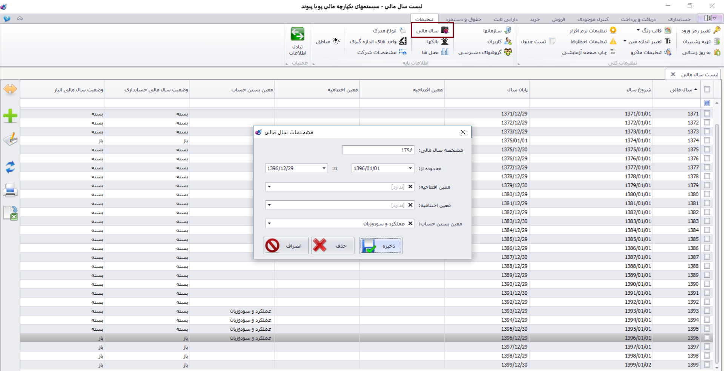The width and height of the screenshot is (725, 371).
Task: Click the تغییر رمز ورود key icon
Action: coord(717,31)
